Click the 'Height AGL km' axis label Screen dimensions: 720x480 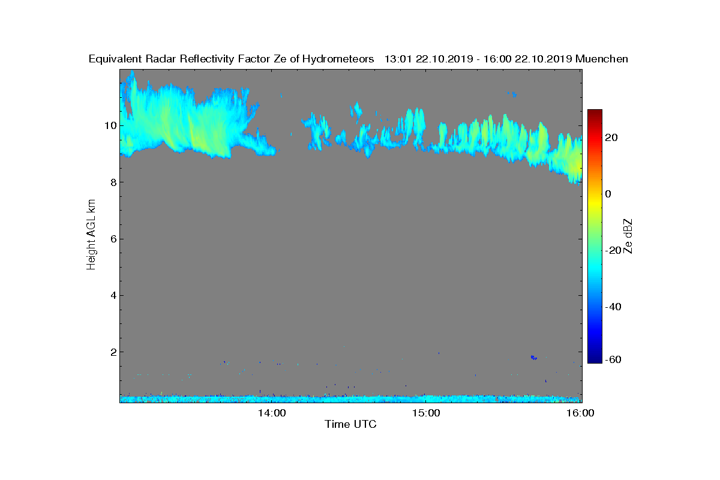[x=91, y=235]
